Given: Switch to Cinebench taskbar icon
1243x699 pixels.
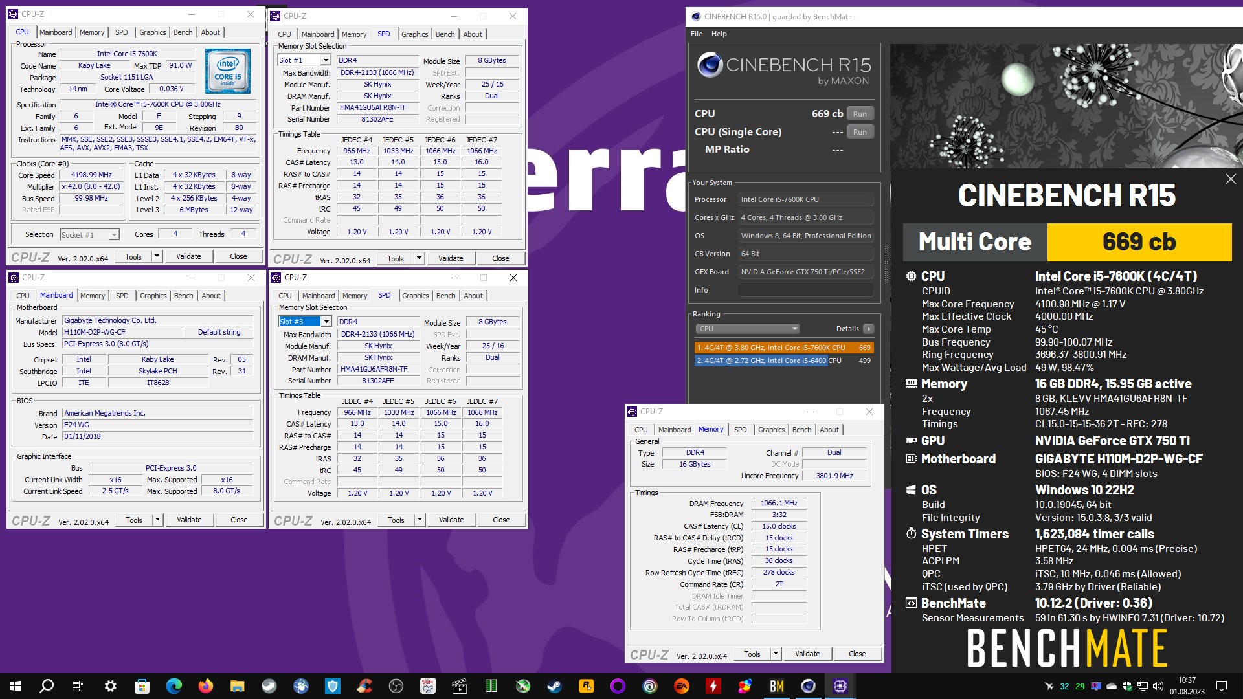Looking at the screenshot, I should coord(809,686).
